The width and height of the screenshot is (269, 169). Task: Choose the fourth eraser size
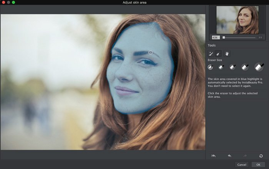pos(245,67)
